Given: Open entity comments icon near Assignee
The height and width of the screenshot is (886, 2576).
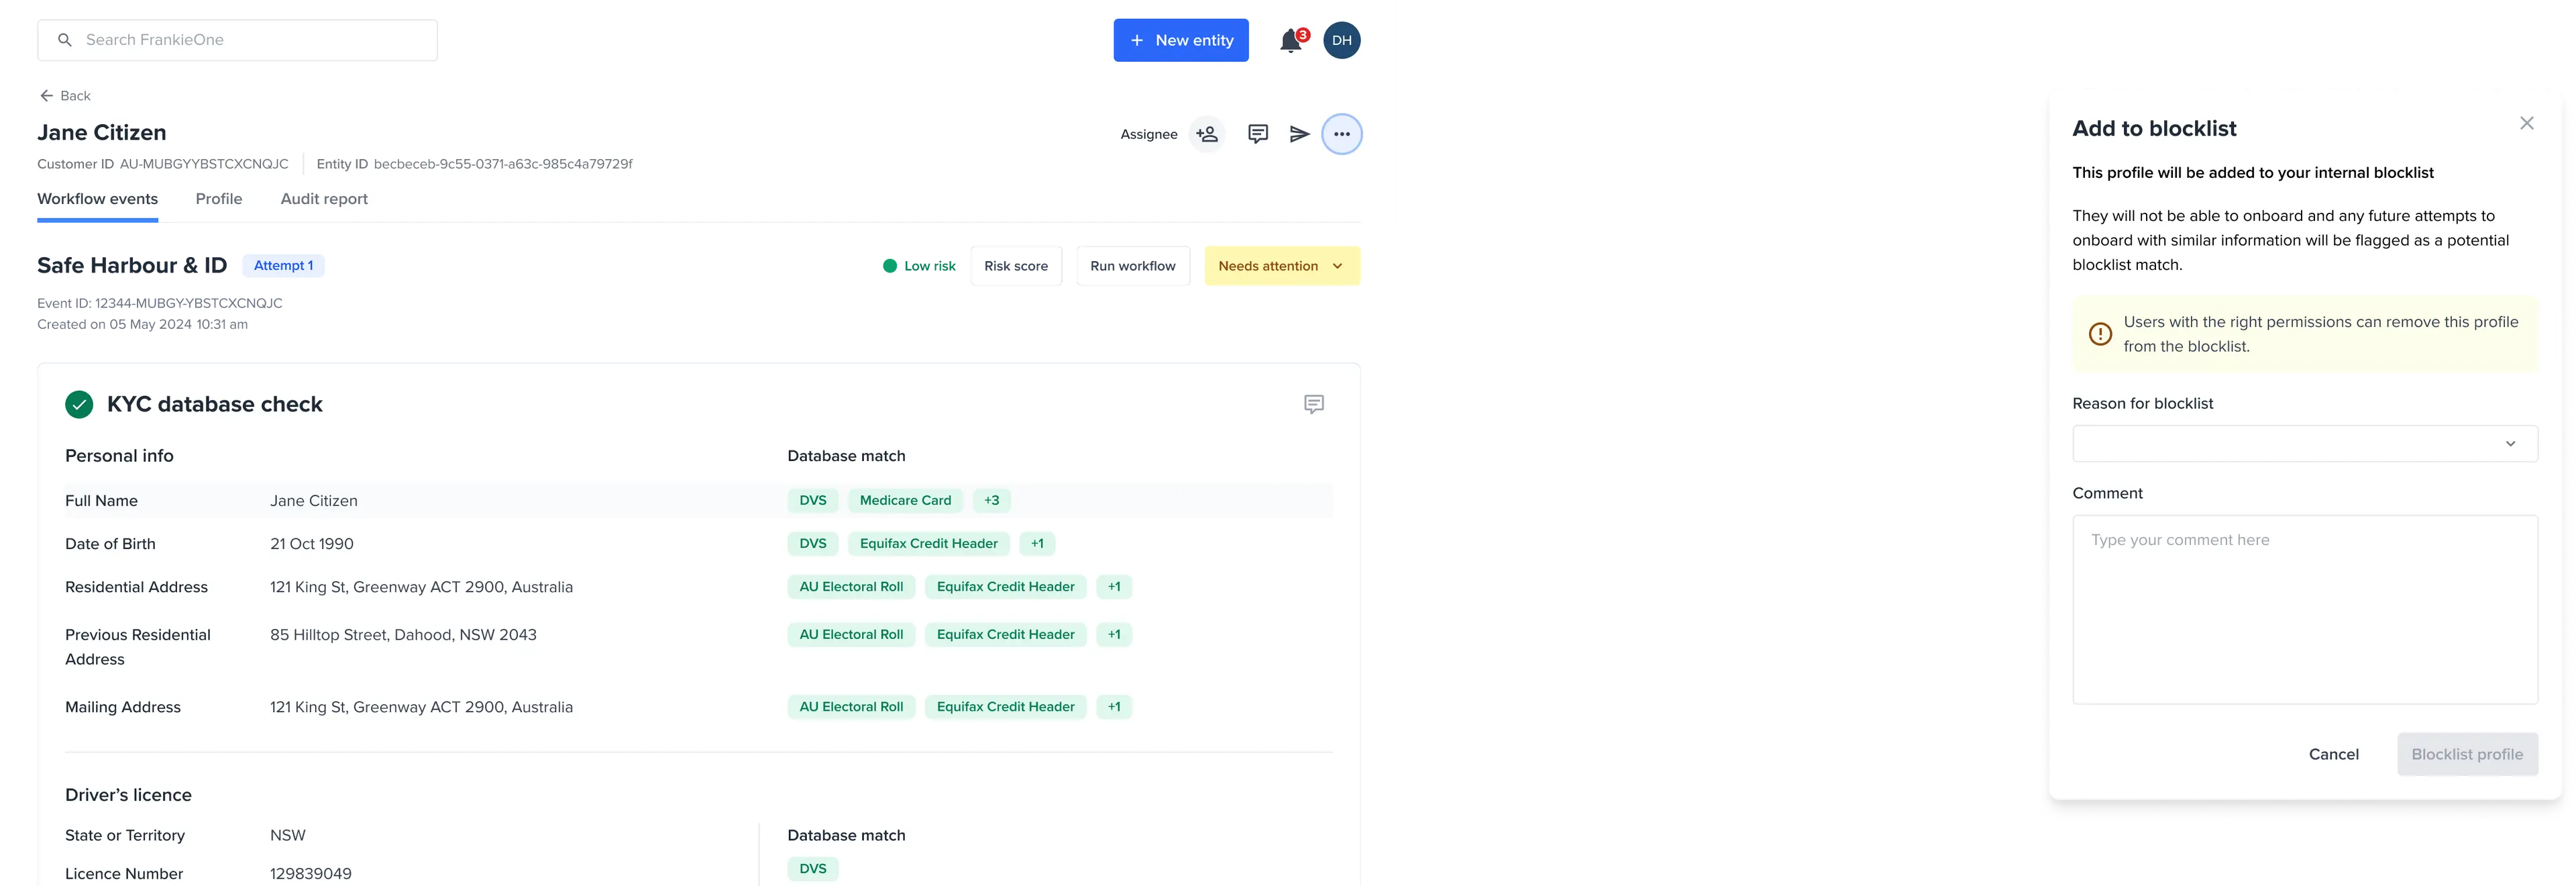Looking at the screenshot, I should (x=1258, y=134).
